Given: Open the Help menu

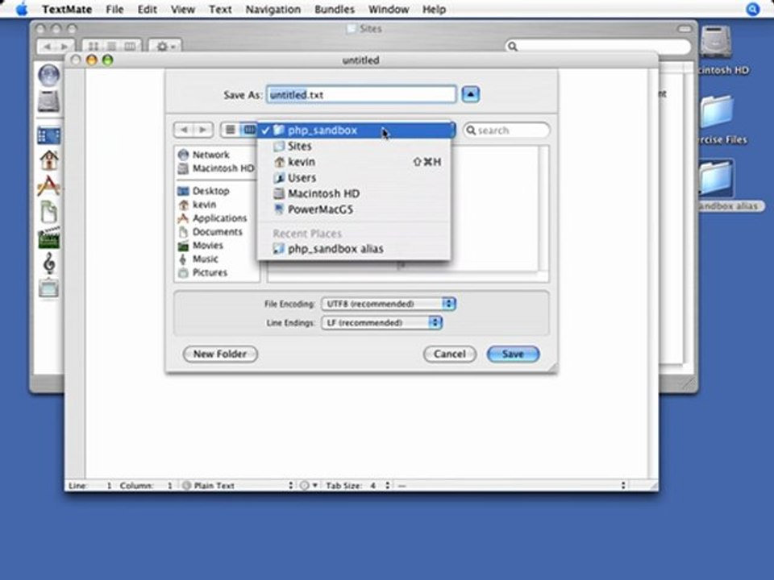Looking at the screenshot, I should 434,10.
